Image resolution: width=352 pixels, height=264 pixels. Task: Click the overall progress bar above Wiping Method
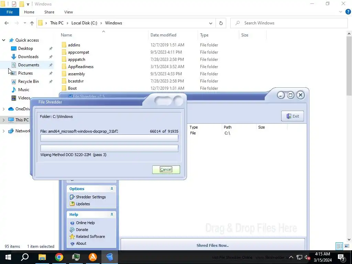109,148
